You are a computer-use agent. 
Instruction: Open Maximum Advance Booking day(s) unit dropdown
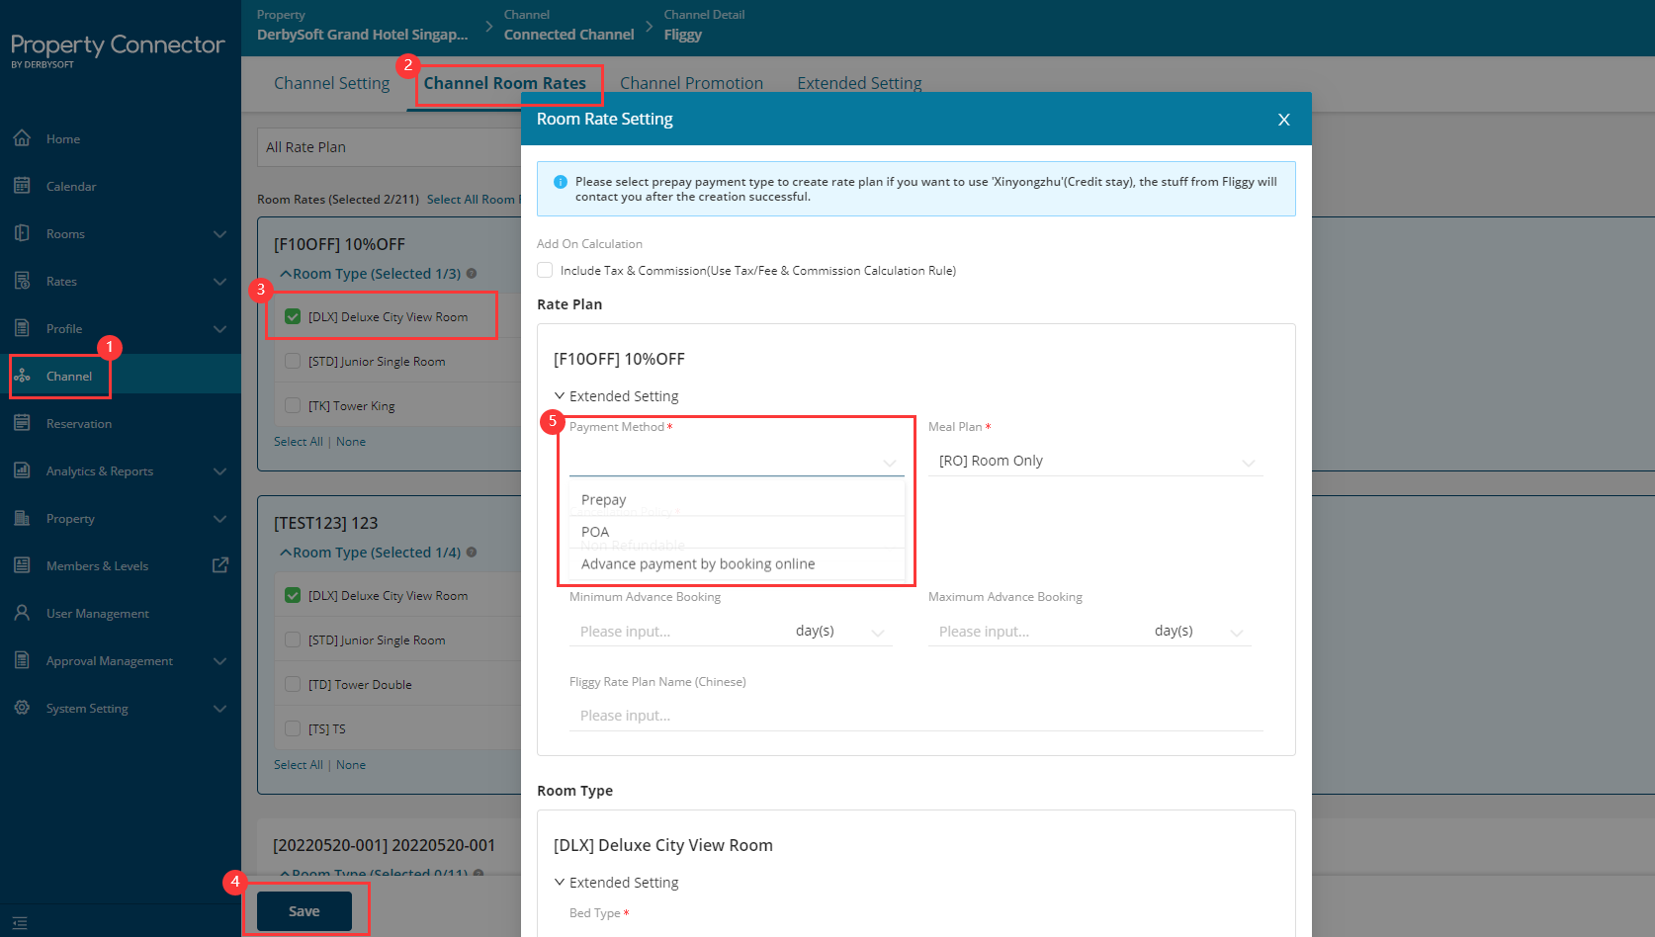1198,632
